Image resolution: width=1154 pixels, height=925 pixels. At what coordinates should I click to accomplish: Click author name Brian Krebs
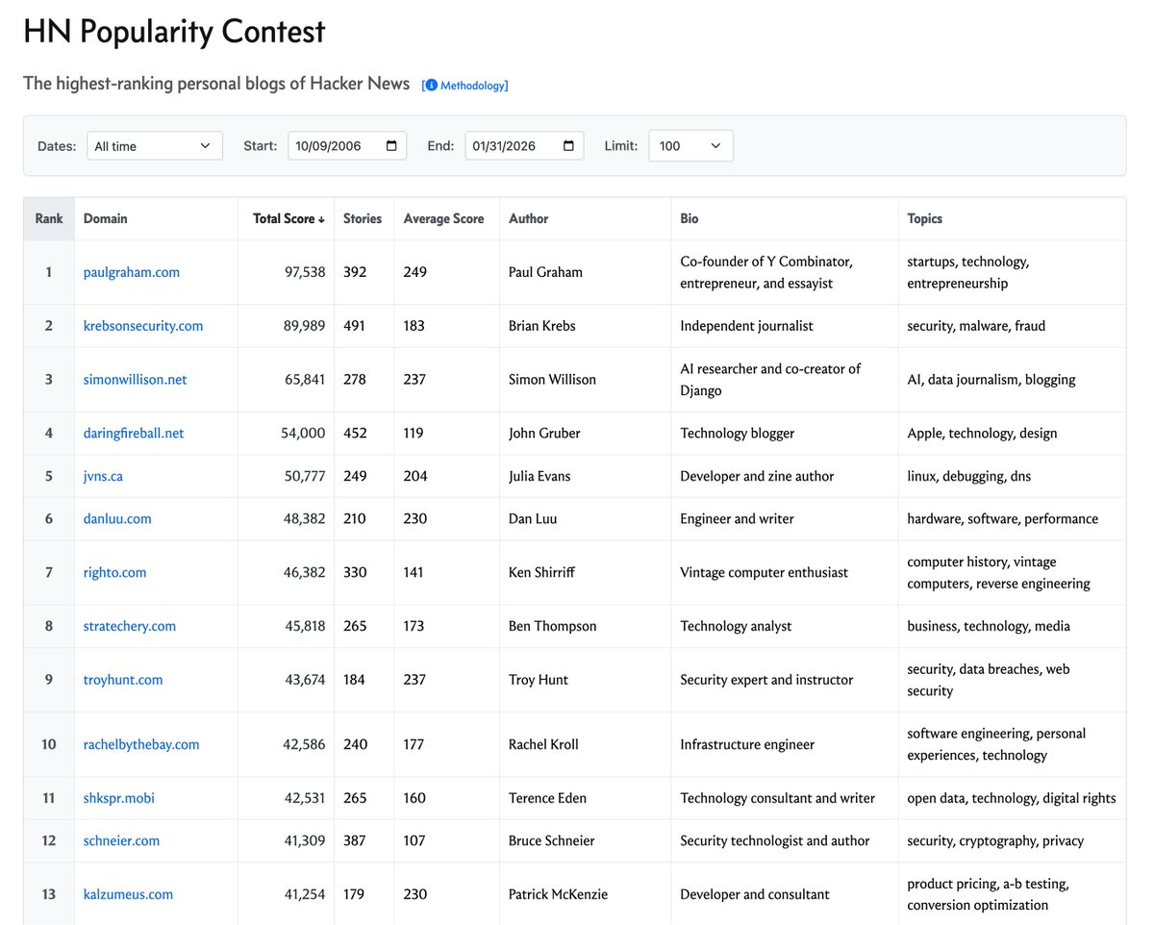tap(542, 326)
